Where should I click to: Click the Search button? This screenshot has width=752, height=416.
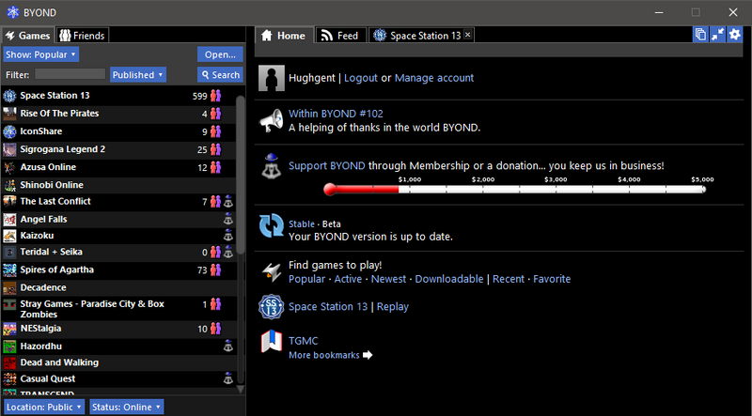coord(220,75)
